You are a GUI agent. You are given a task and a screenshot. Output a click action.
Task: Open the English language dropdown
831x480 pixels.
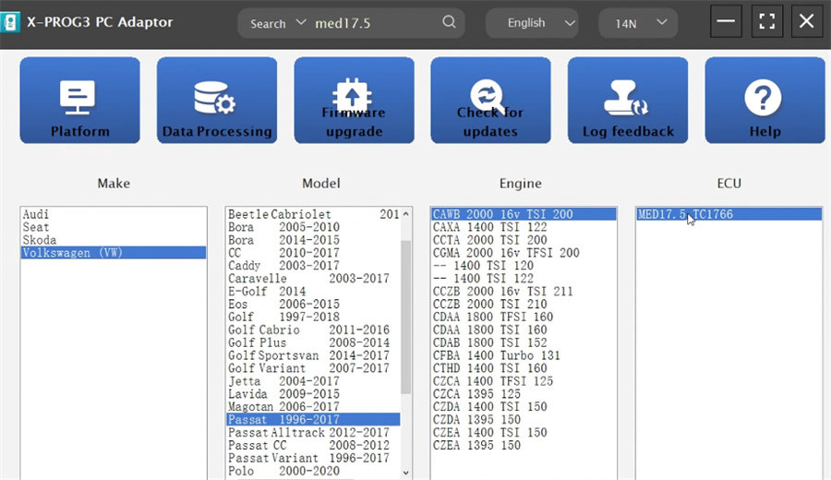[x=532, y=23]
